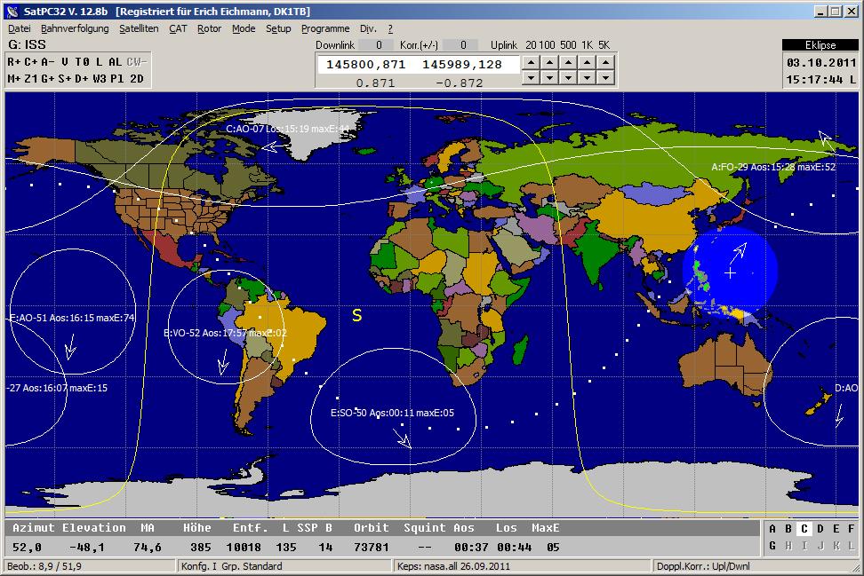Toggle the C+ CAT control button
864x576 pixels.
[x=30, y=61]
